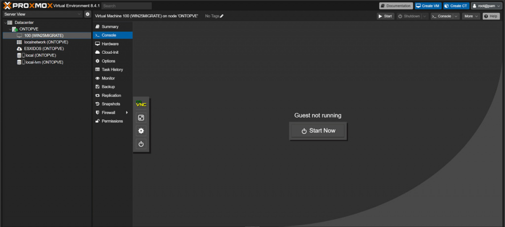This screenshot has height=227, width=505.
Task: Click the Start button in toolbar
Action: pyautogui.click(x=386, y=16)
